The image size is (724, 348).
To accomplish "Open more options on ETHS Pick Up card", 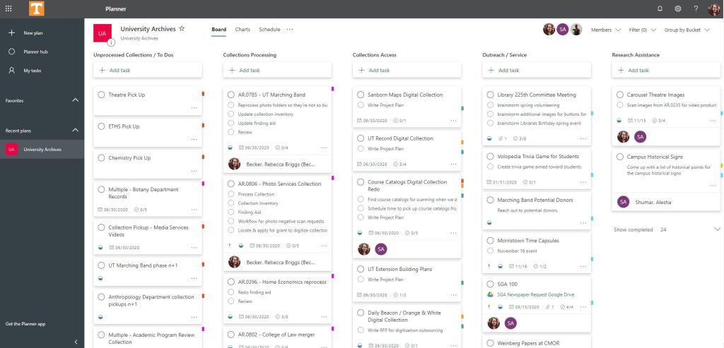I will point(194,139).
